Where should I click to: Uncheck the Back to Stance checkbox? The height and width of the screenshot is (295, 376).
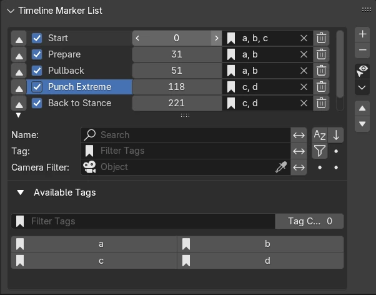(37, 103)
